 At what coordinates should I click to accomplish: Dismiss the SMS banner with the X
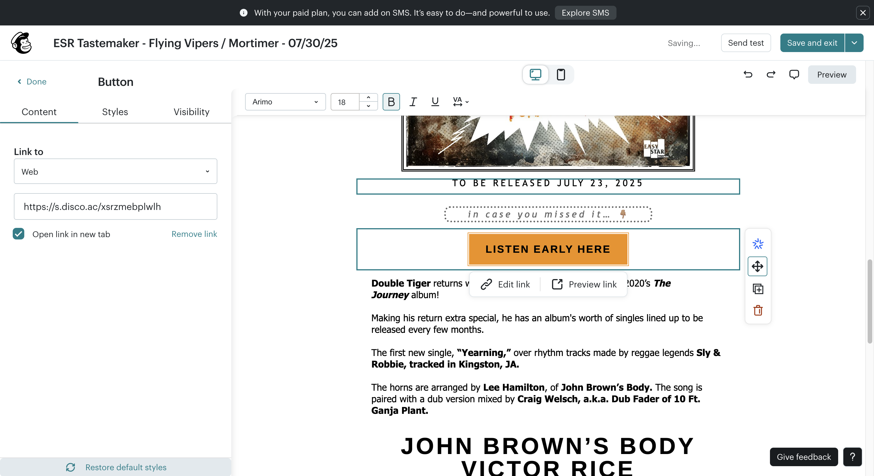(863, 13)
